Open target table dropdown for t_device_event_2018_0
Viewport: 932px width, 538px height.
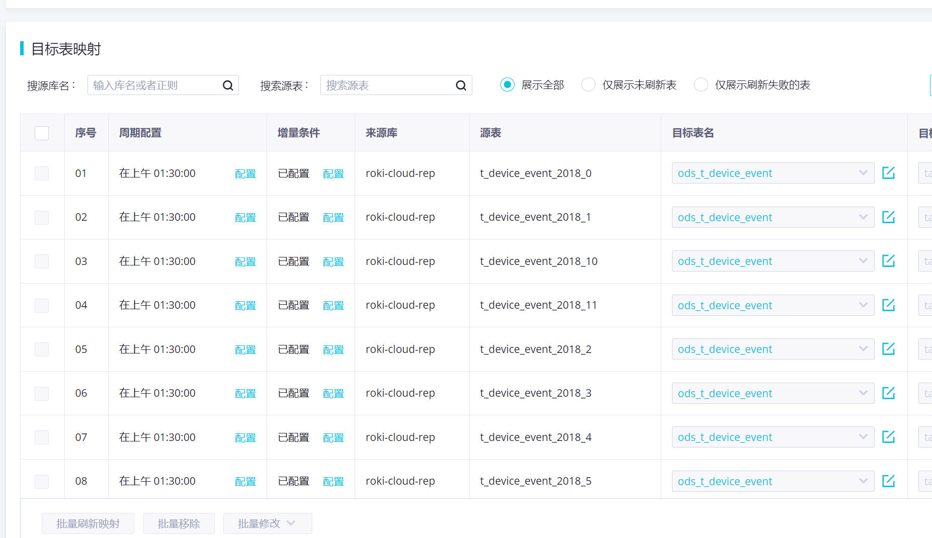click(x=773, y=173)
